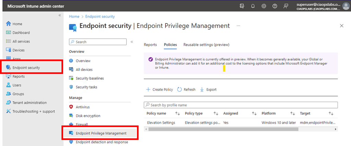This screenshot has width=351, height=146.
Task: Sort by the Policy name column
Action: pyautogui.click(x=178, y=114)
